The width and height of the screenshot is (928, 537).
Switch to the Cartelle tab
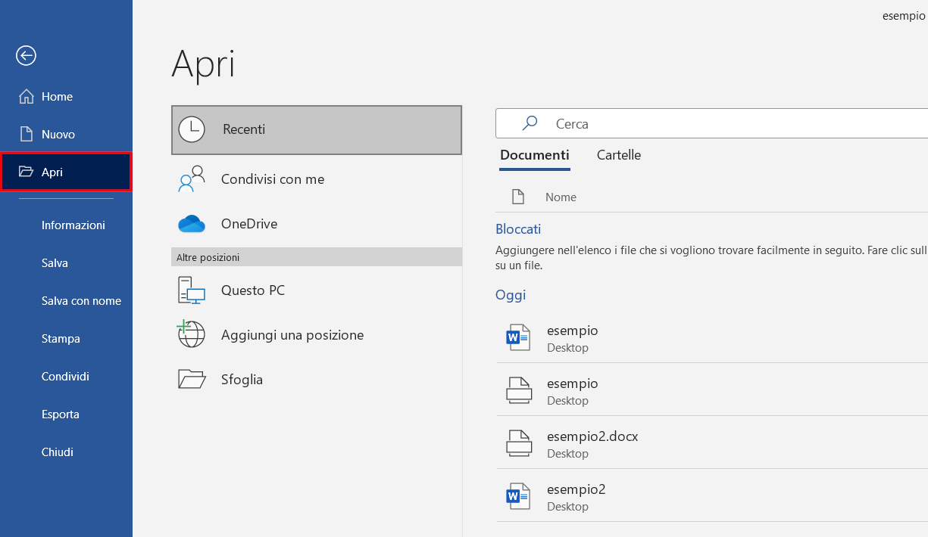tap(619, 155)
